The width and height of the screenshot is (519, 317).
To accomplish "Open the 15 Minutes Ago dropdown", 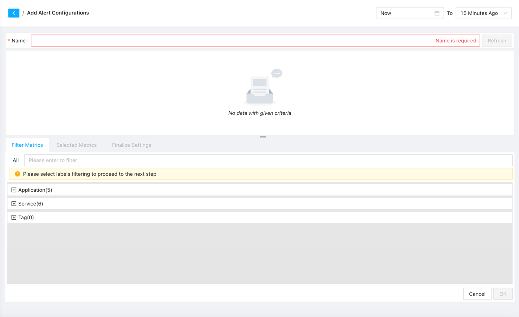I will pos(483,13).
